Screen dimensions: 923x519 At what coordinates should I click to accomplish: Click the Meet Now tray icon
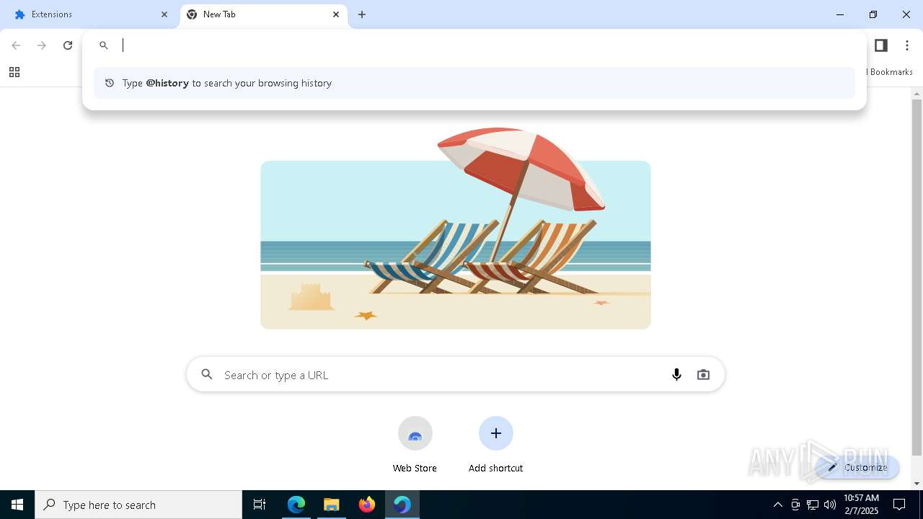[795, 505]
